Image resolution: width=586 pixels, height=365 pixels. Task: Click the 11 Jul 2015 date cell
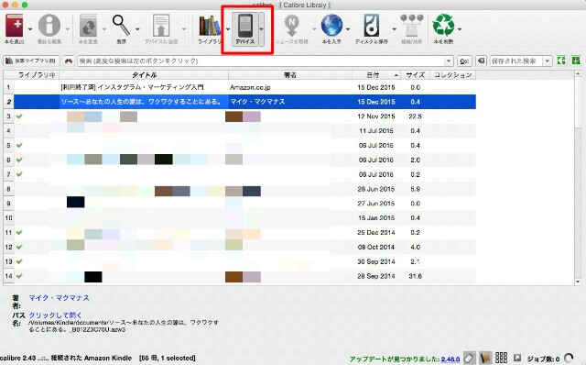[376, 130]
